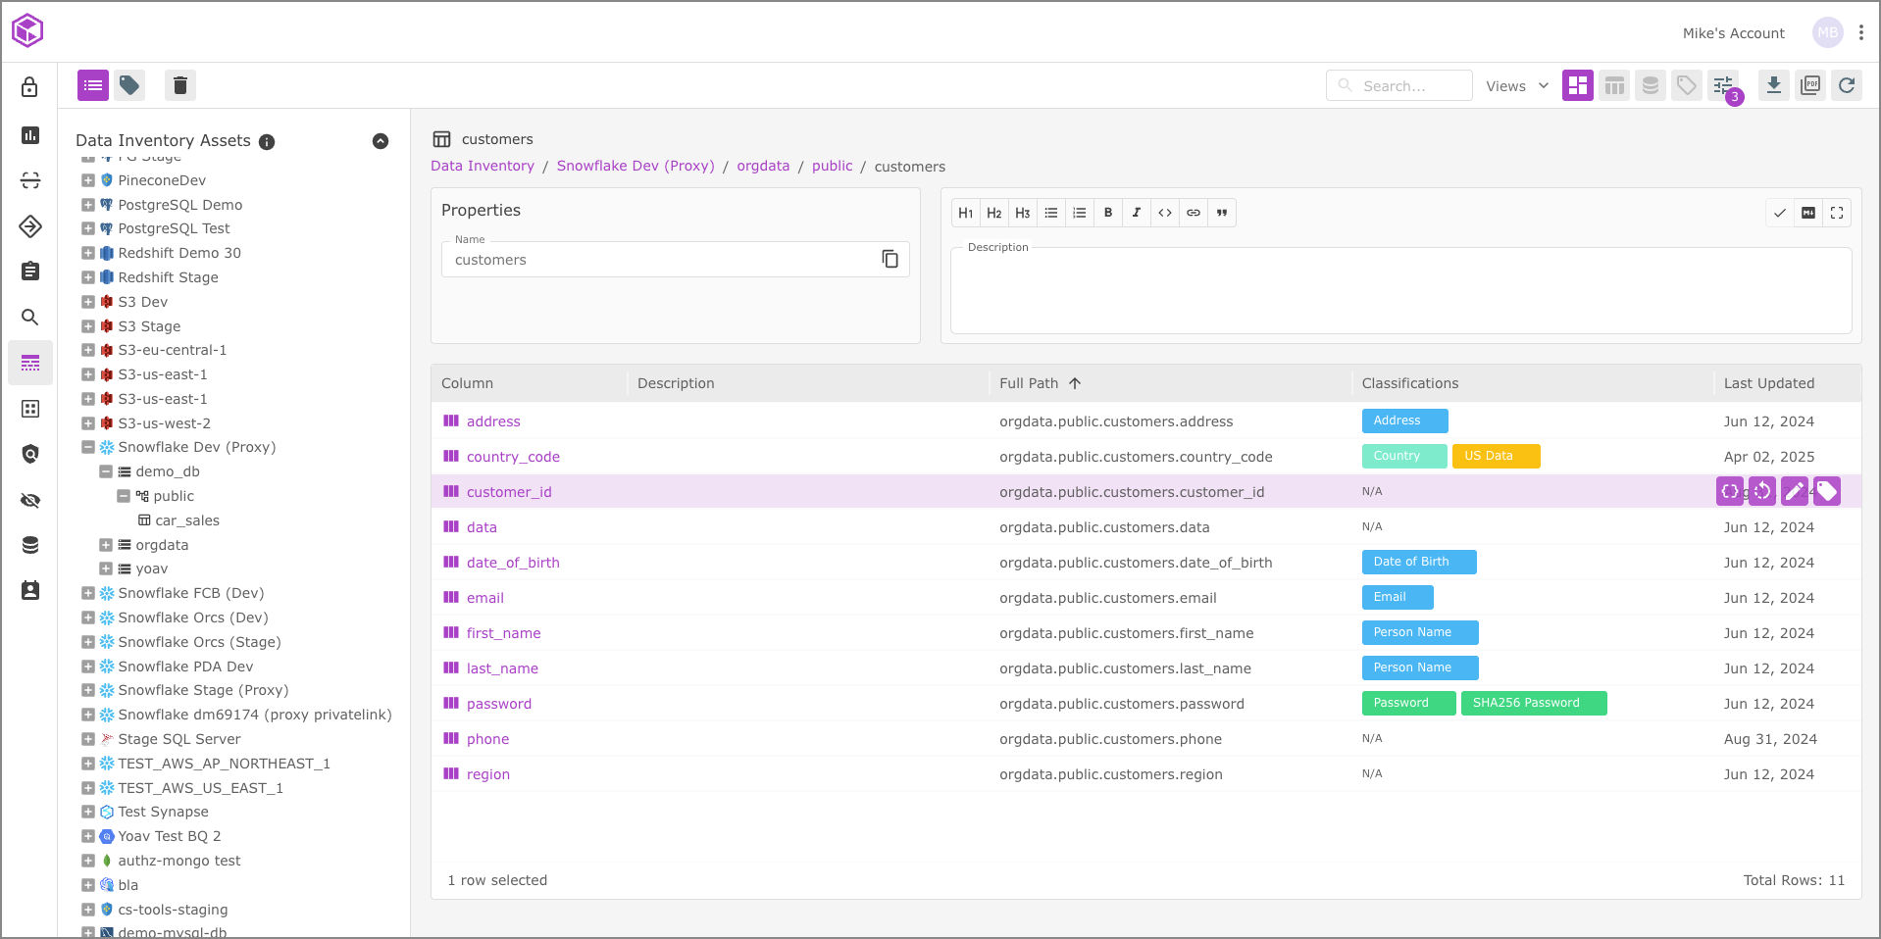
Task: Toggle italic formatting in description editor
Action: pos(1137,213)
